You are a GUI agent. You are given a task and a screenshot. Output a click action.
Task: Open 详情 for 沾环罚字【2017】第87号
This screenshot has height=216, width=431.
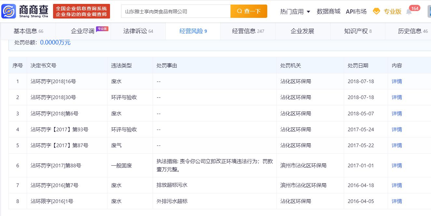click(x=397, y=145)
